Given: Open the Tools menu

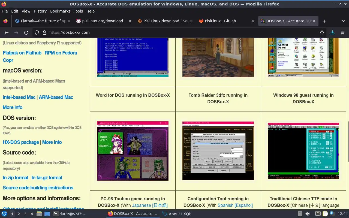Looking at the screenshot, I should 78,11.
